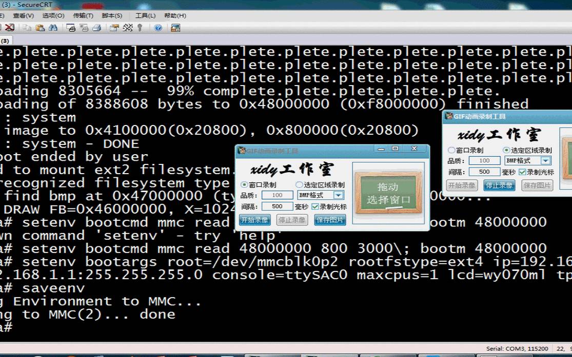Screen dimensions: 572x357
Task: Click 开始录像 button in right GIF recorder
Action: click(462, 185)
